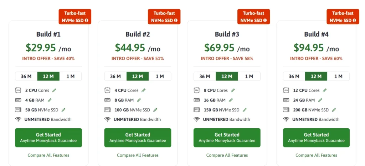365x166 pixels.
Task: Edit NVMe SSD storage pencil in Build #3
Action: click(x=245, y=110)
